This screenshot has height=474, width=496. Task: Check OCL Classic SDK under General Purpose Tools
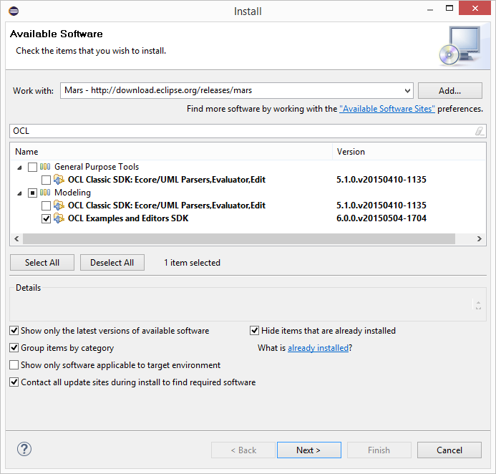point(47,180)
